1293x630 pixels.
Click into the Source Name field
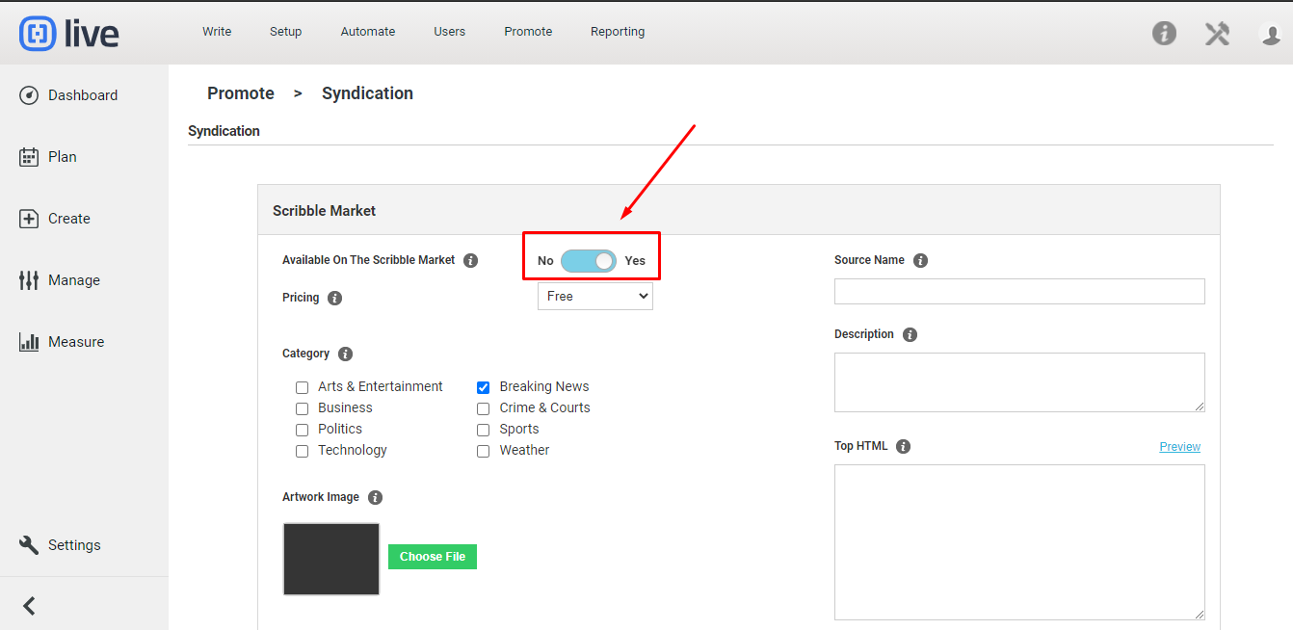coord(1019,291)
